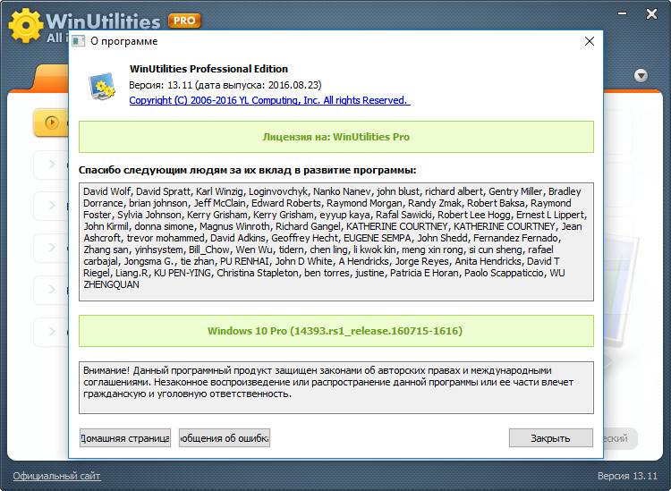The width and height of the screenshot is (671, 491).
Task: Click the О программе dialog title text
Action: (x=124, y=41)
